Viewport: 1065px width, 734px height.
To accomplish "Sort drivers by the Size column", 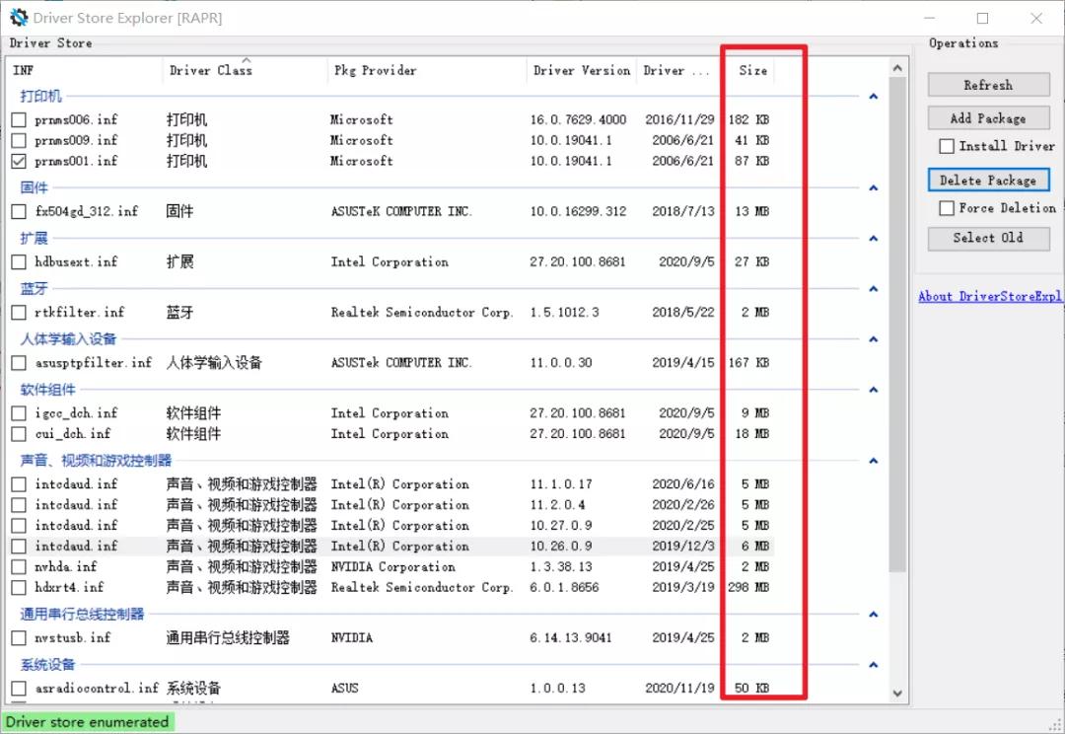I will click(751, 70).
